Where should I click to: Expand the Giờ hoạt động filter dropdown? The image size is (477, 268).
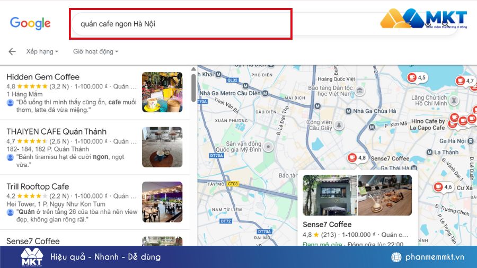point(95,51)
